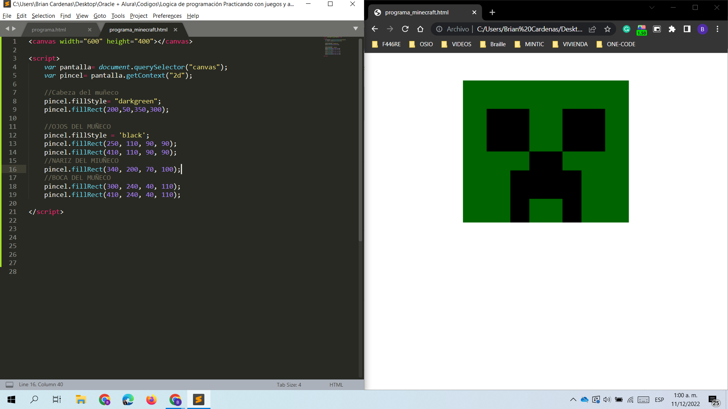Click the //OJOS DEL MUÑECO comment
The height and width of the screenshot is (409, 728).
(x=77, y=126)
